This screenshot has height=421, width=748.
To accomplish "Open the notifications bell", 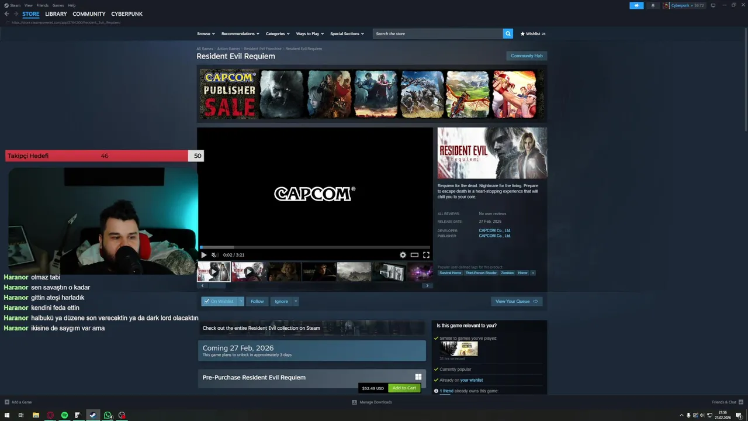I will 653,5.
